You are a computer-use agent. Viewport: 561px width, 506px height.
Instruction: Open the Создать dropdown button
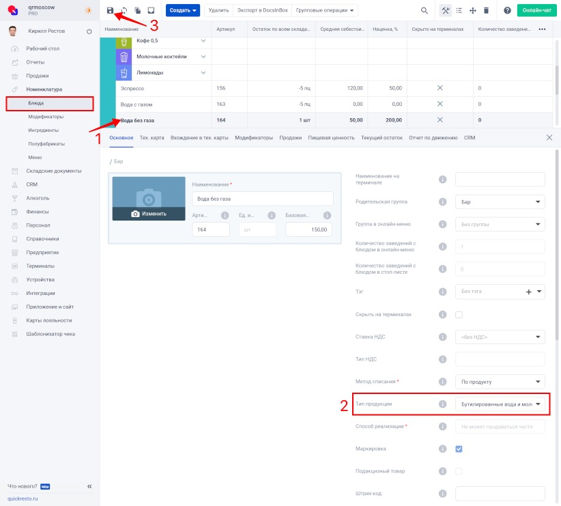point(182,10)
